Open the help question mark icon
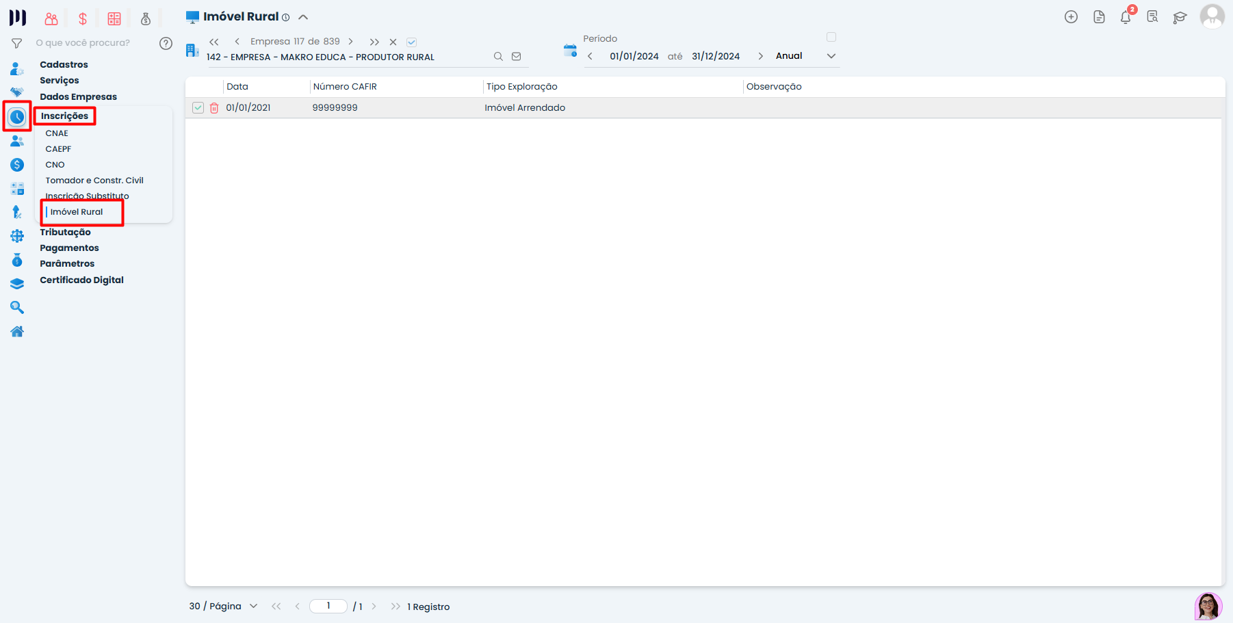1233x623 pixels. [166, 43]
